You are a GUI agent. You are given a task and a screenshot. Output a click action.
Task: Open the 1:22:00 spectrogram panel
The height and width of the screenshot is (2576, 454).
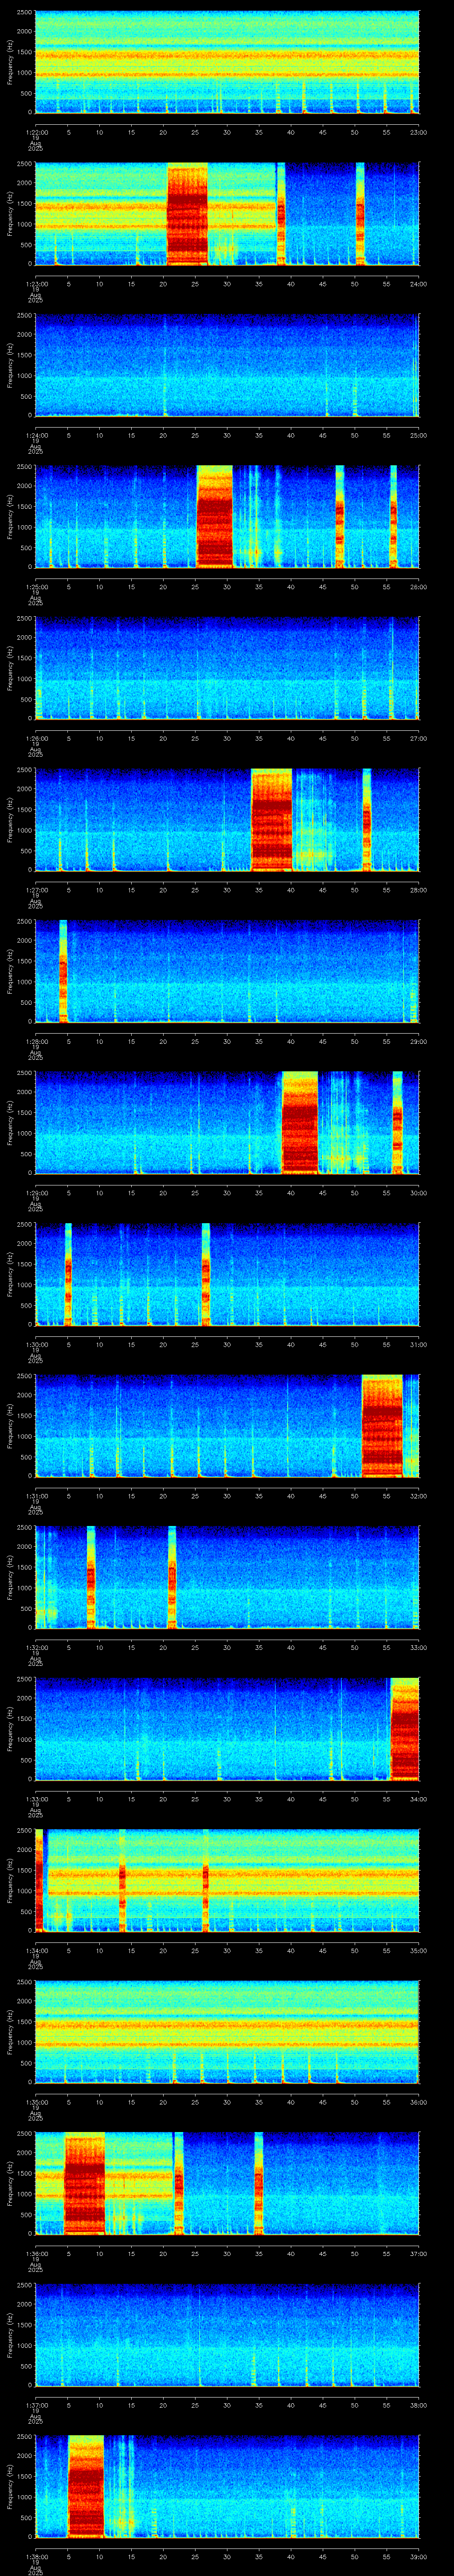(x=227, y=62)
